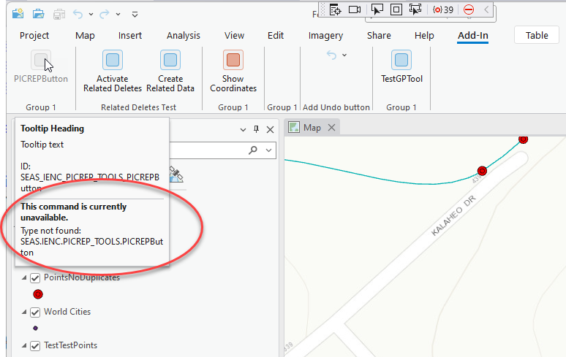Click the Snagit capture settings icon
566x357 pixels.
[336, 9]
